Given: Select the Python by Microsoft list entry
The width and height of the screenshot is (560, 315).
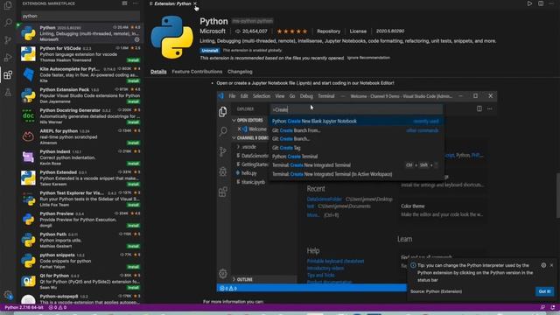Looking at the screenshot, I should 80,33.
